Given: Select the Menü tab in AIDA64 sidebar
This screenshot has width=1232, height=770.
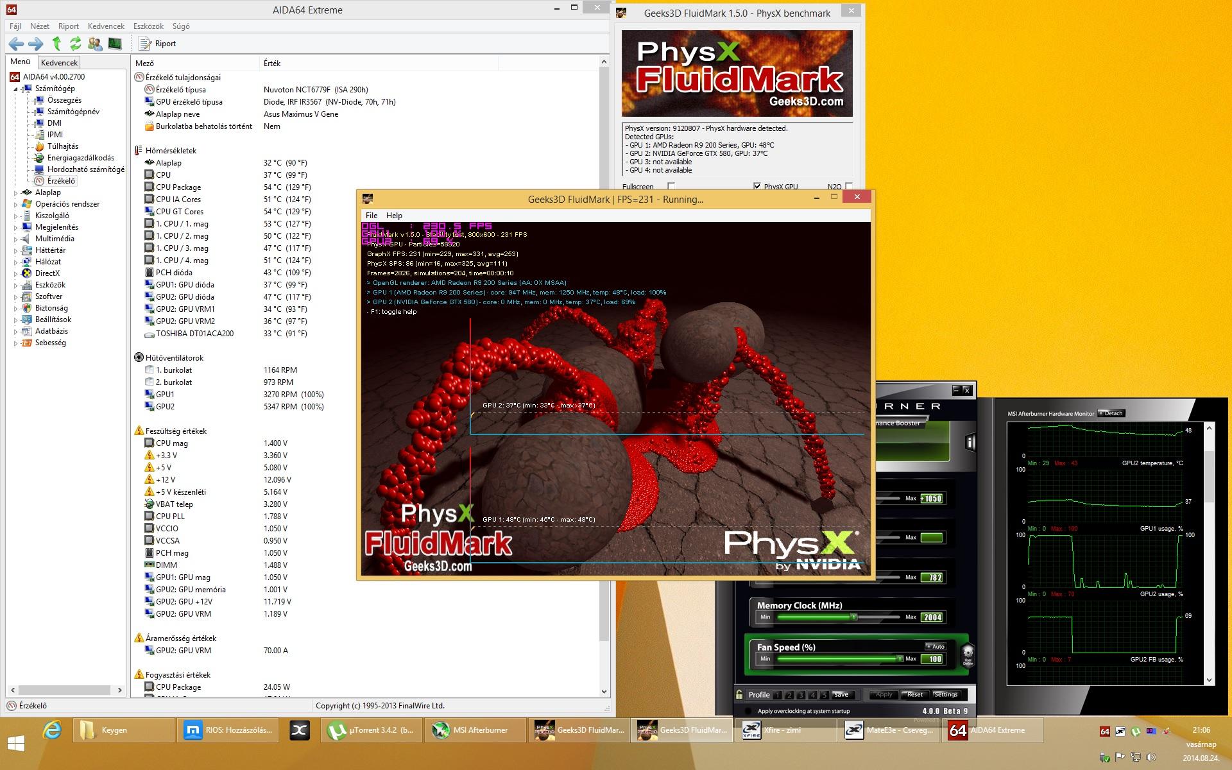Looking at the screenshot, I should tap(21, 62).
